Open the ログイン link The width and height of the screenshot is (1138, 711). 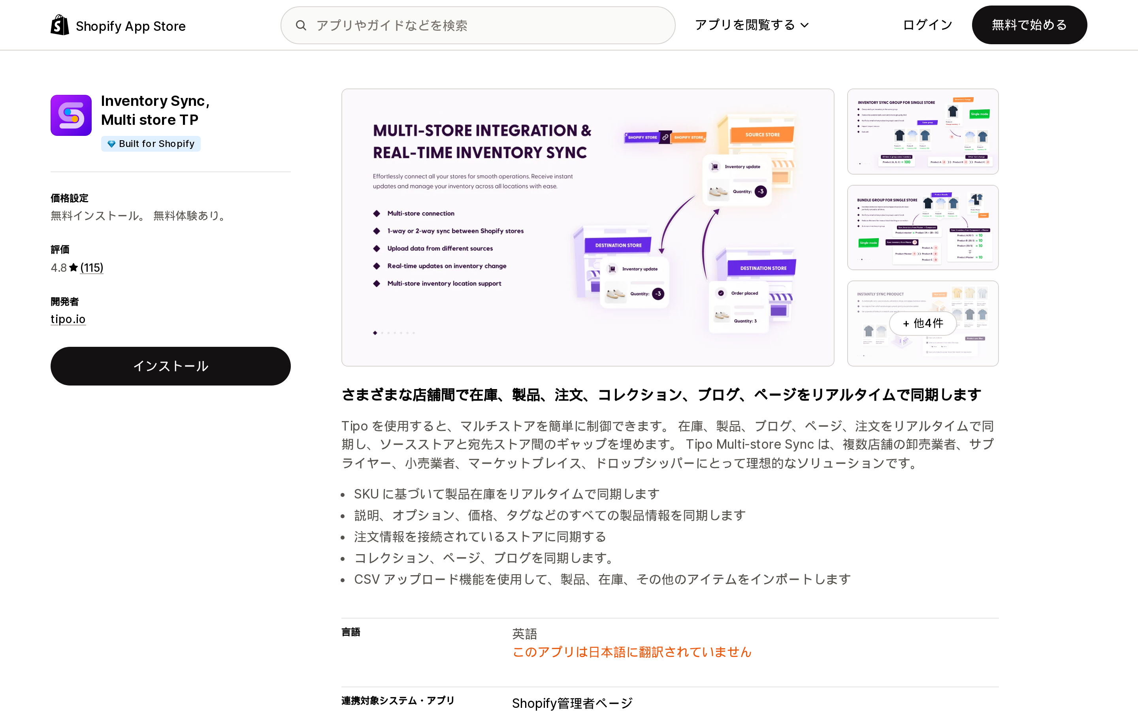point(927,25)
